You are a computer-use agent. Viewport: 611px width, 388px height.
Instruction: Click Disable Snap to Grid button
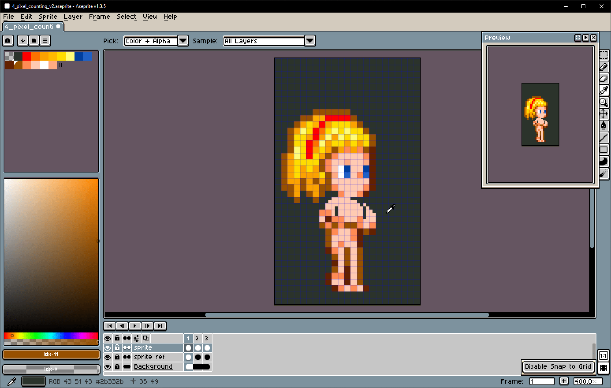557,366
